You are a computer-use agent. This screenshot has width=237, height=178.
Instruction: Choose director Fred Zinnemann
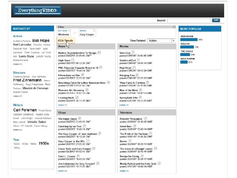(x=27, y=80)
